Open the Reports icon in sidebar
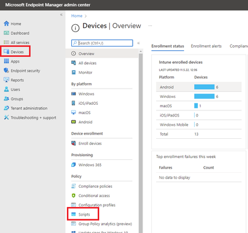The width and height of the screenshot is (248, 233). point(6,80)
